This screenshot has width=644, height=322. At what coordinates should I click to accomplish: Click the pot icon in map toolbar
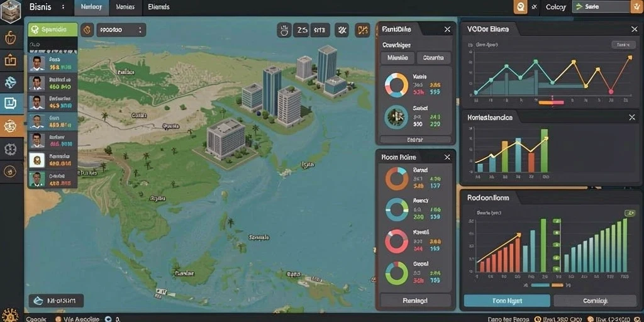284,30
